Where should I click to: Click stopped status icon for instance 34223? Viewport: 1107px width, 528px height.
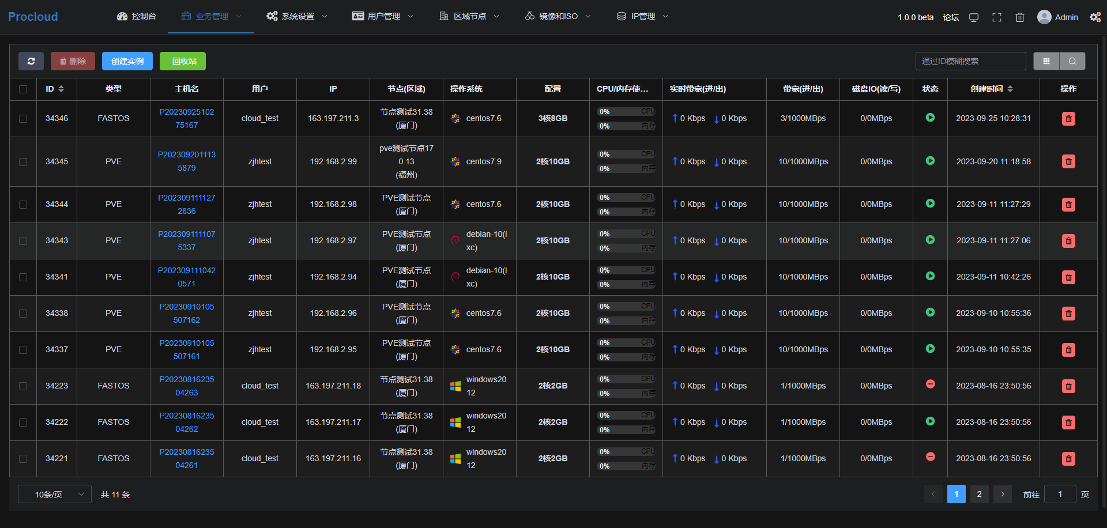(930, 384)
